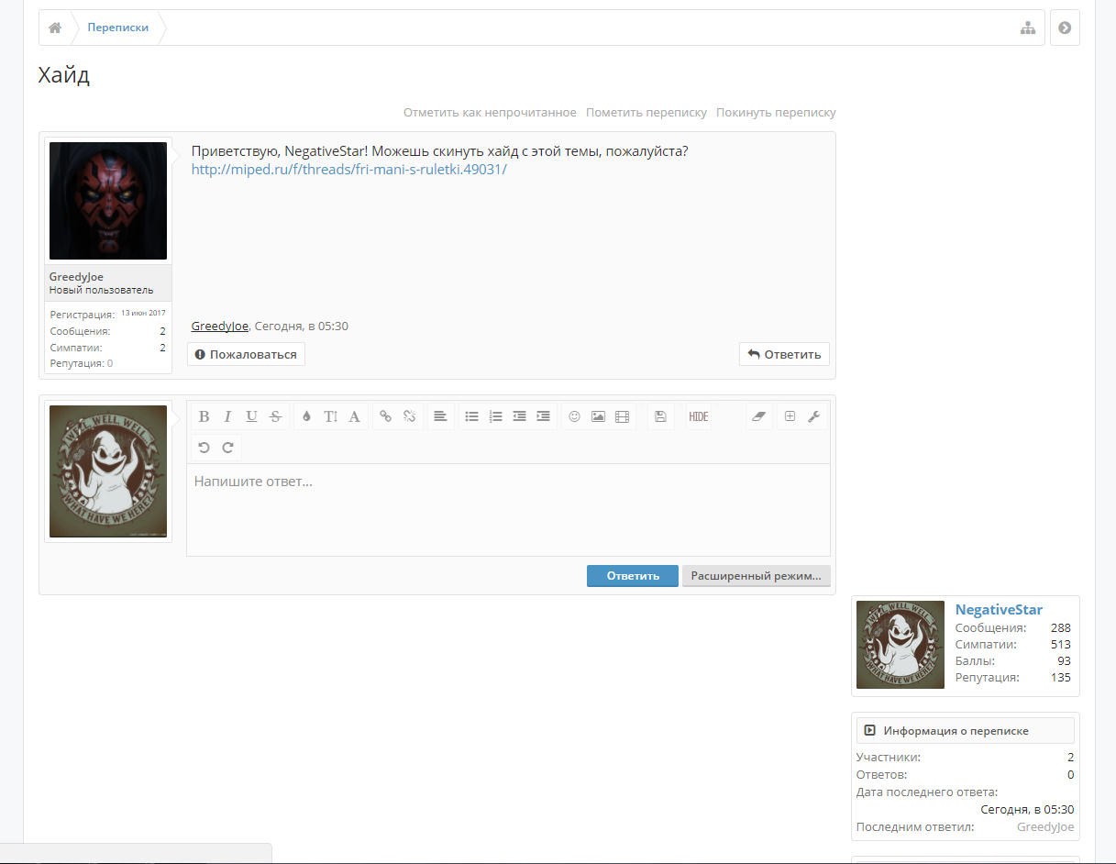Viewport: 1116px width, 864px height.
Task: Save draft with the floppy disk icon
Action: tap(660, 416)
